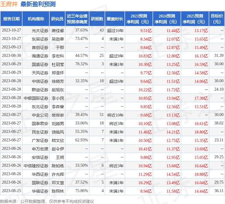
Task: Click researcher 郑澄怀
Action: [58, 73]
